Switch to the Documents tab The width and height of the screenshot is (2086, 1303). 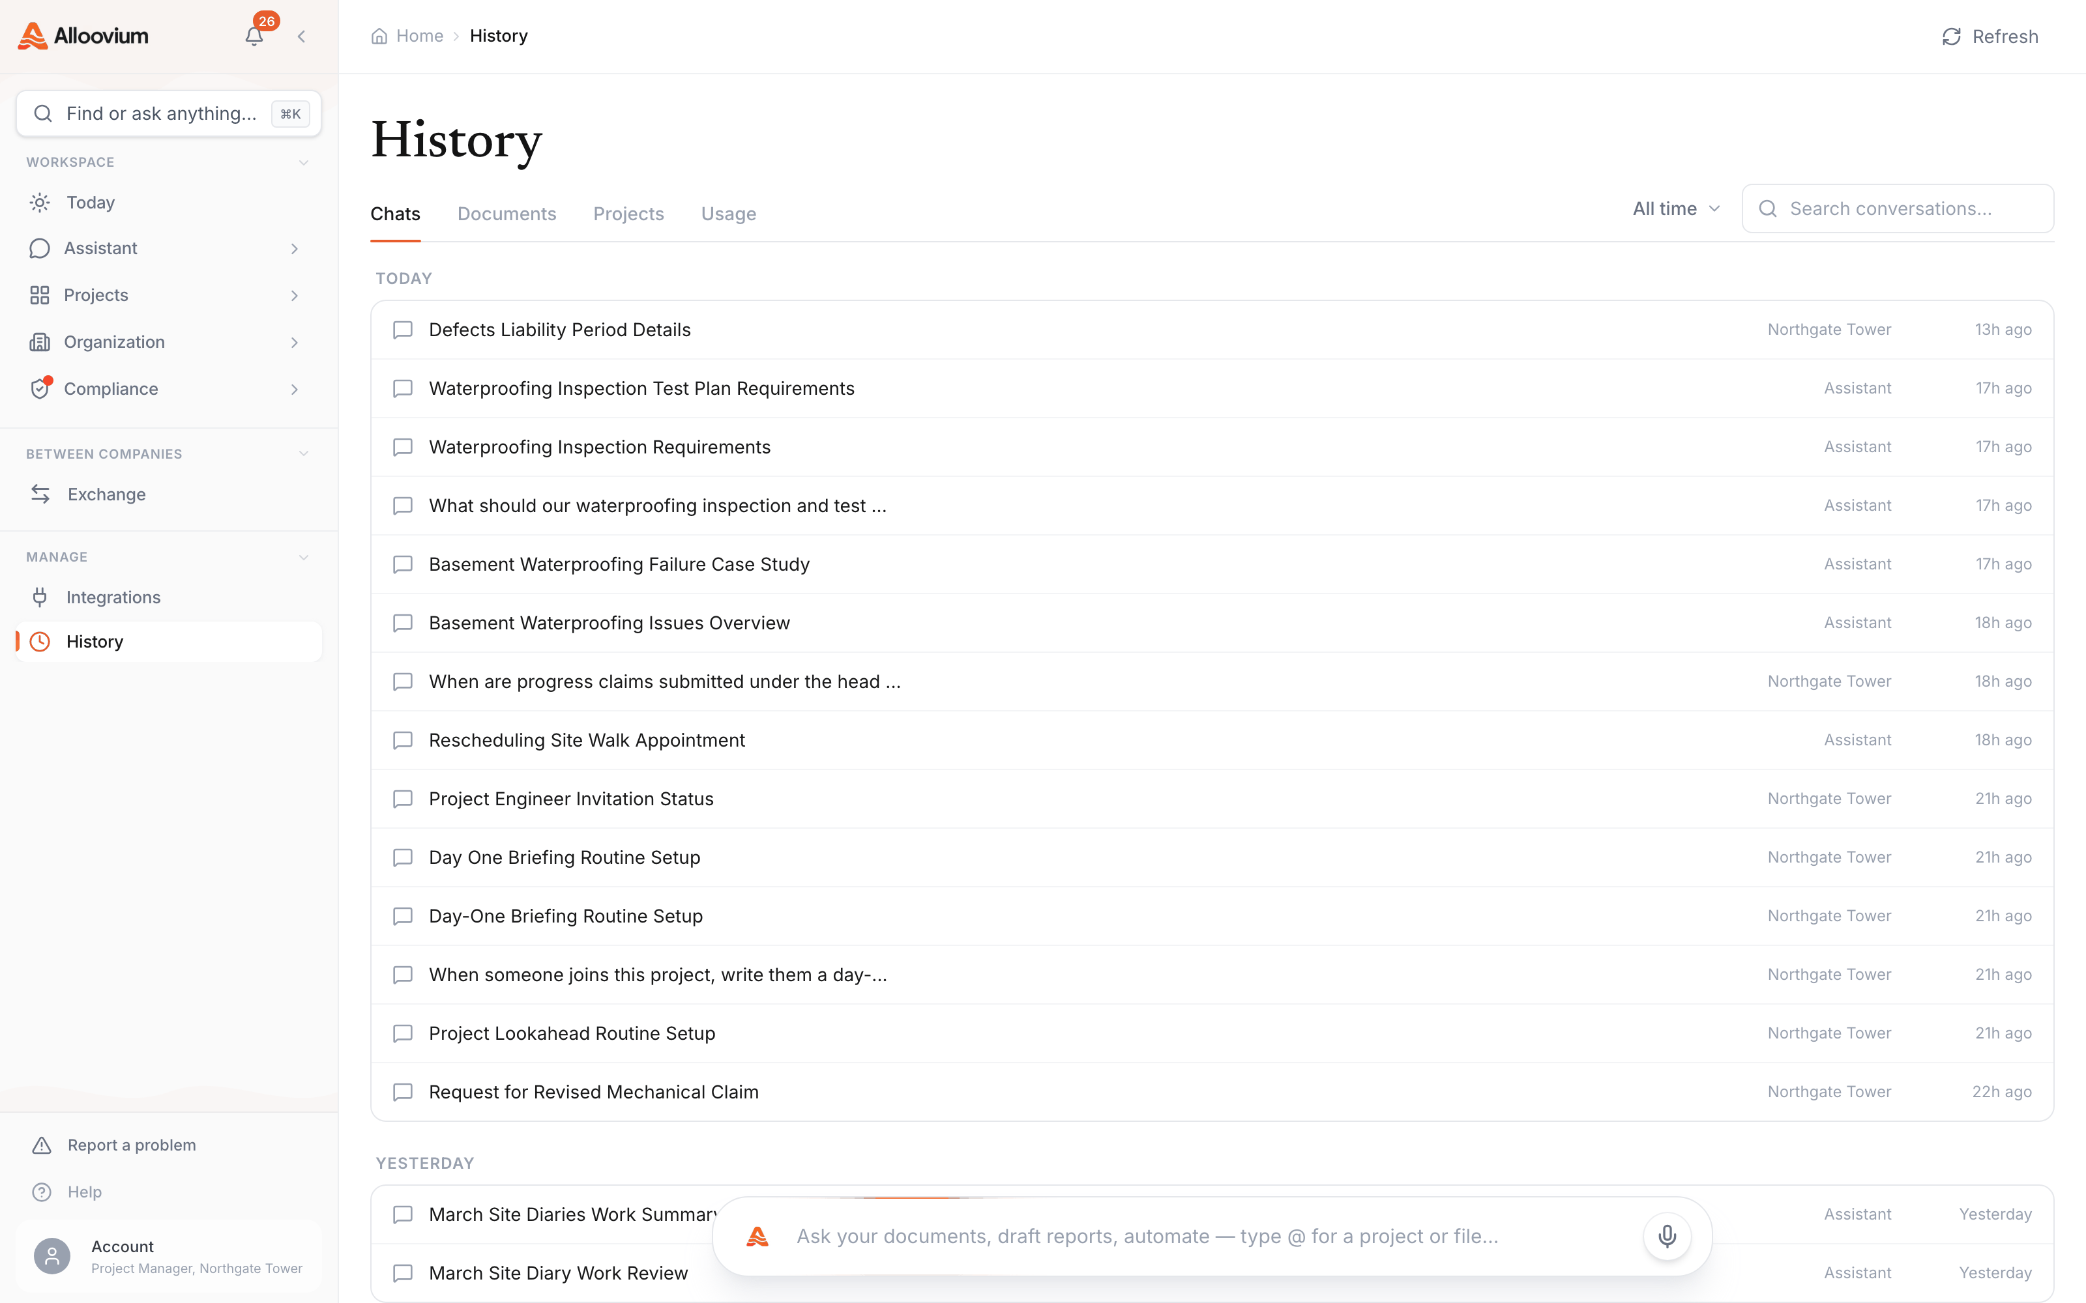[x=507, y=214]
